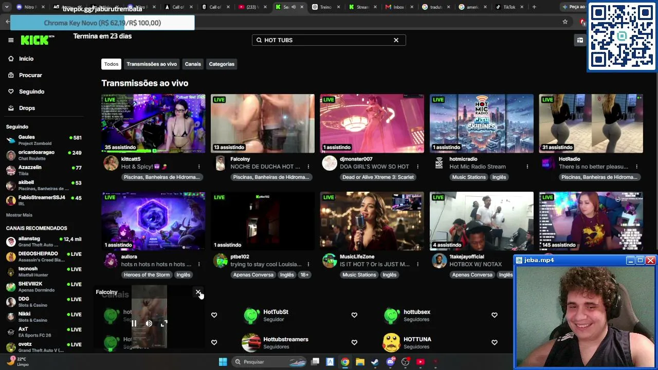Open Steam from the taskbar
This screenshot has width=658, height=370.
(375, 362)
